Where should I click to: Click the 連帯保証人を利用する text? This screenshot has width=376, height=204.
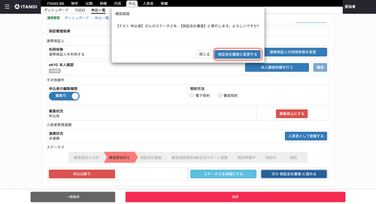(x=67, y=54)
